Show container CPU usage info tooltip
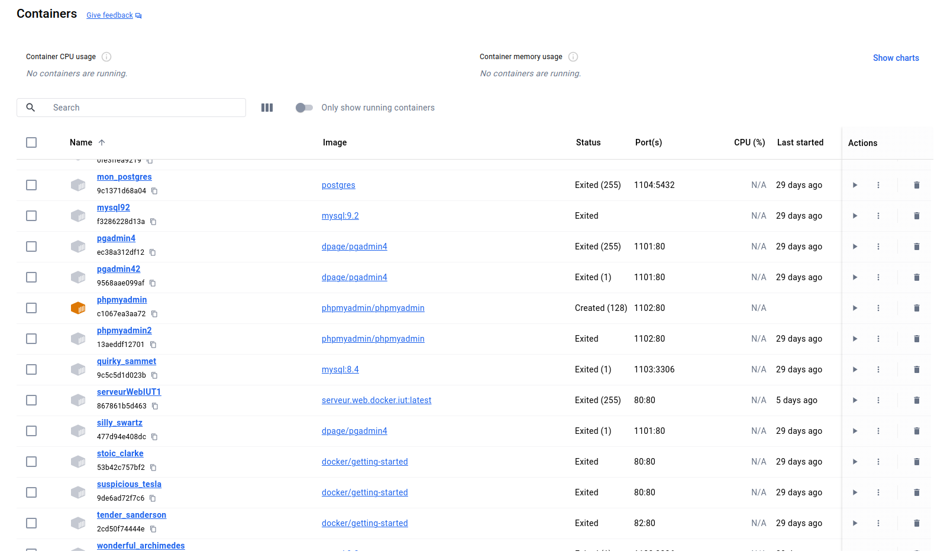The width and height of the screenshot is (947, 558). click(x=106, y=57)
